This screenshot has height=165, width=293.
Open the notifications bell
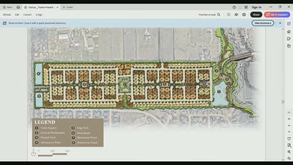240,7
